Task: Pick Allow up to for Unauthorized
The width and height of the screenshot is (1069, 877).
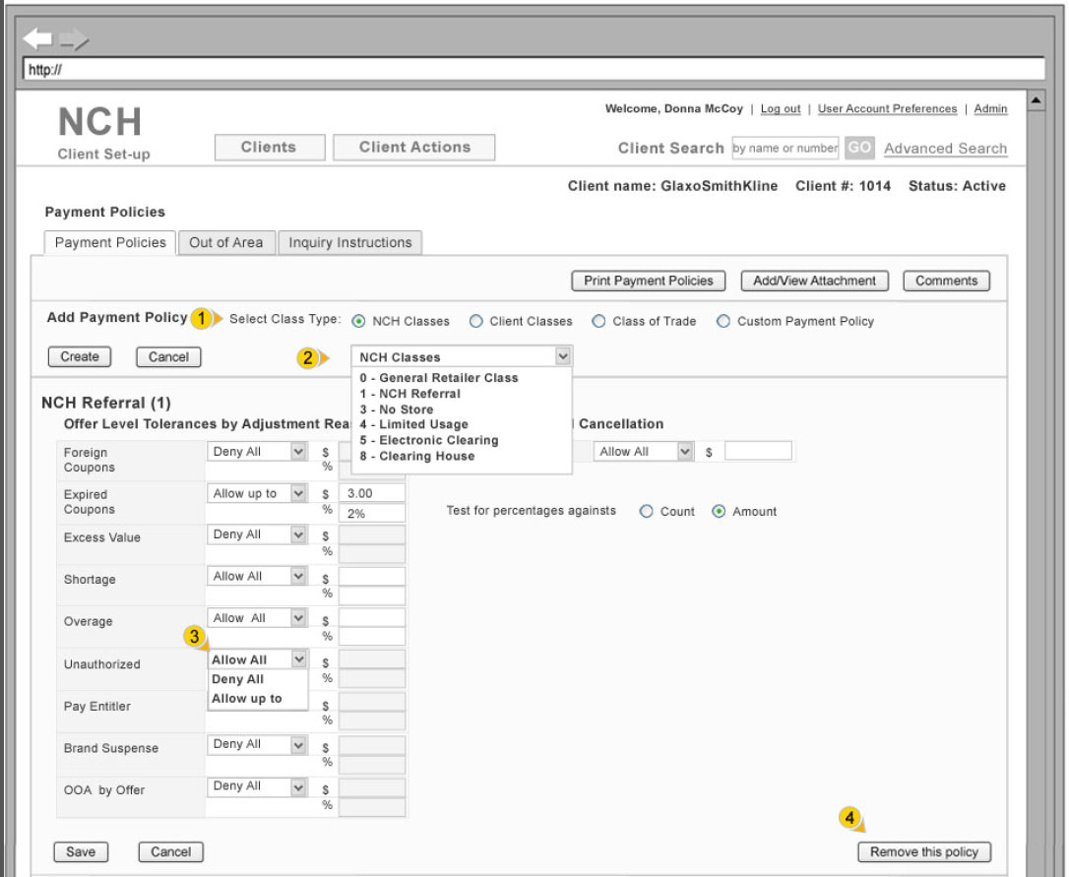Action: pos(247,699)
